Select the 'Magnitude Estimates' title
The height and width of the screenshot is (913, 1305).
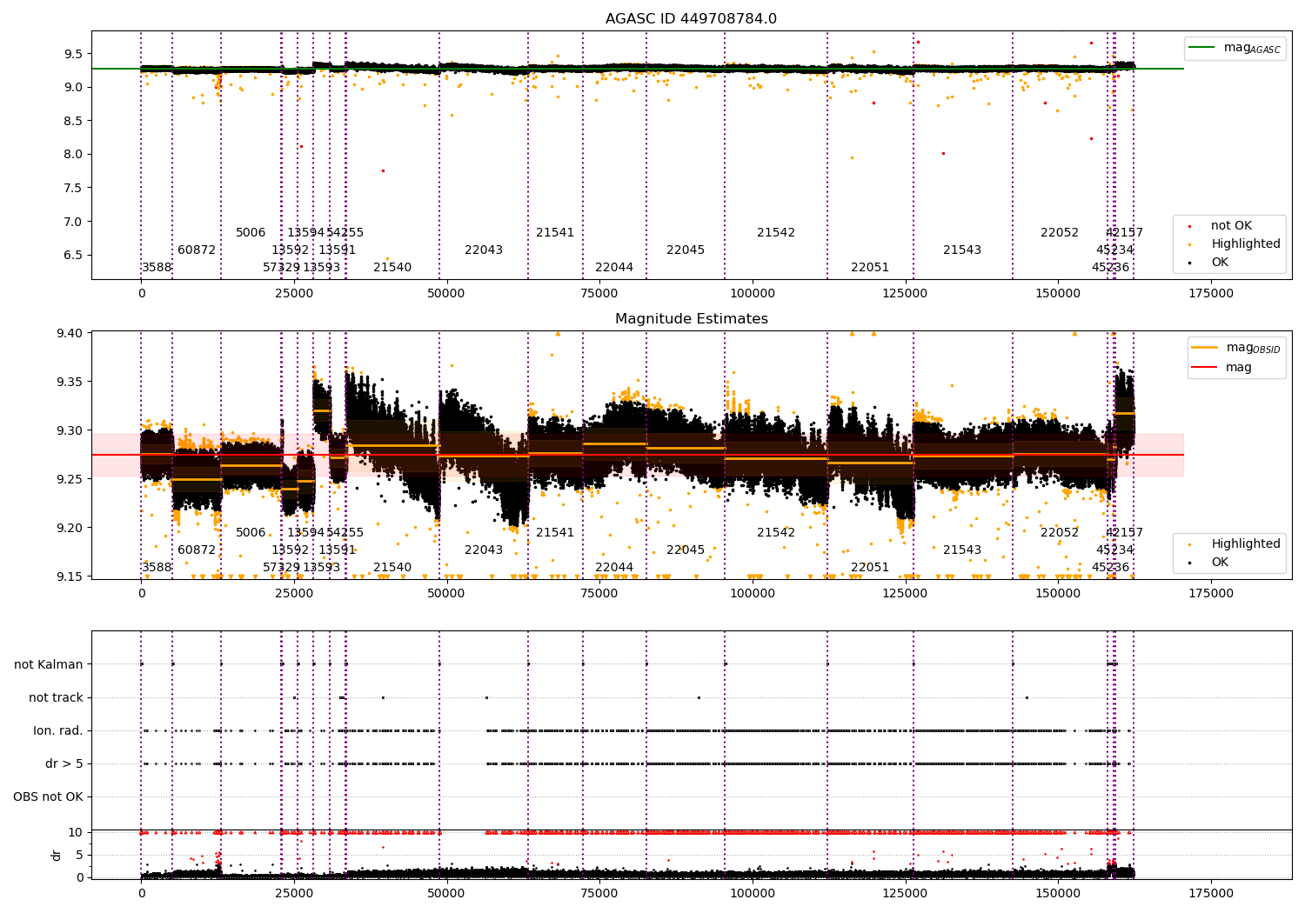[x=691, y=319]
